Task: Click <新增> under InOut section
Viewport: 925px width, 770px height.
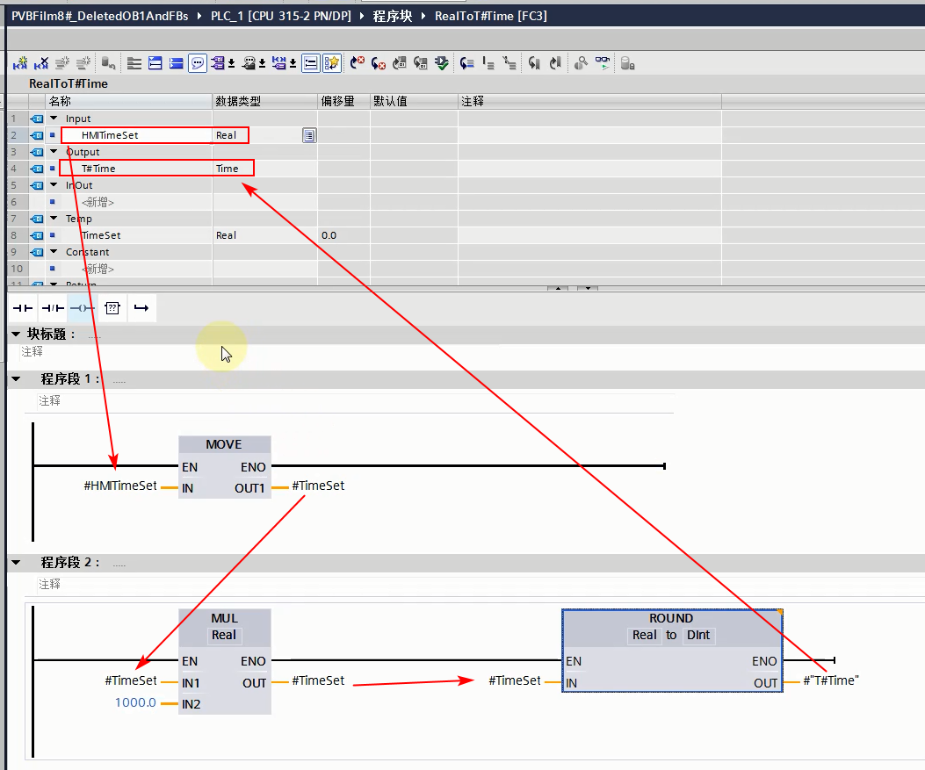Action: tap(98, 202)
